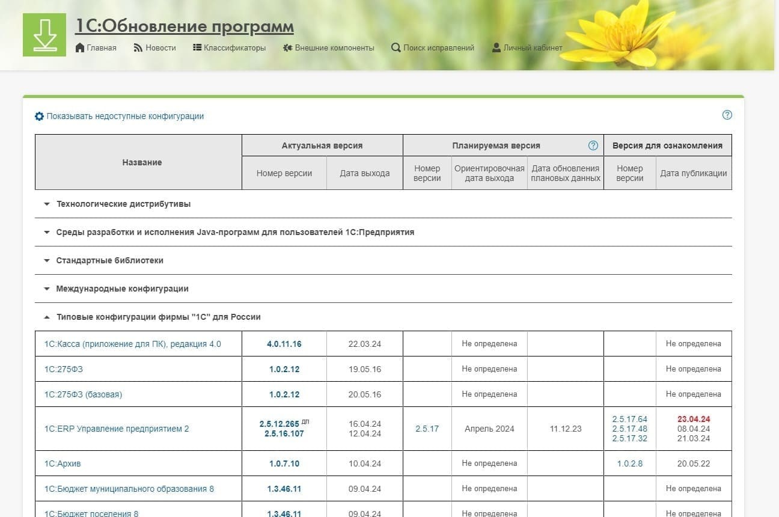Click the list icon beside Классификаторы
Image resolution: width=779 pixels, height=517 pixels.
click(197, 47)
